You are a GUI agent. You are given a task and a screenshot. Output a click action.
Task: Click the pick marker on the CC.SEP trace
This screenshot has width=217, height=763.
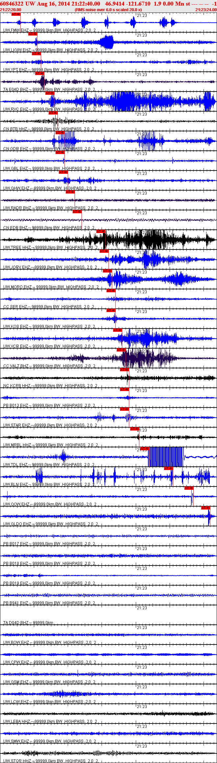pos(111,291)
